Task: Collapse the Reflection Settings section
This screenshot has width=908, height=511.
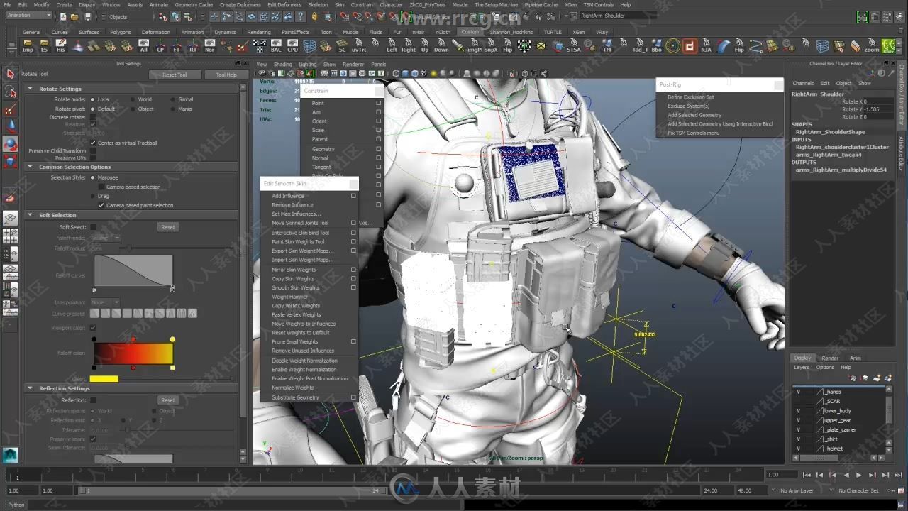Action: (x=30, y=388)
